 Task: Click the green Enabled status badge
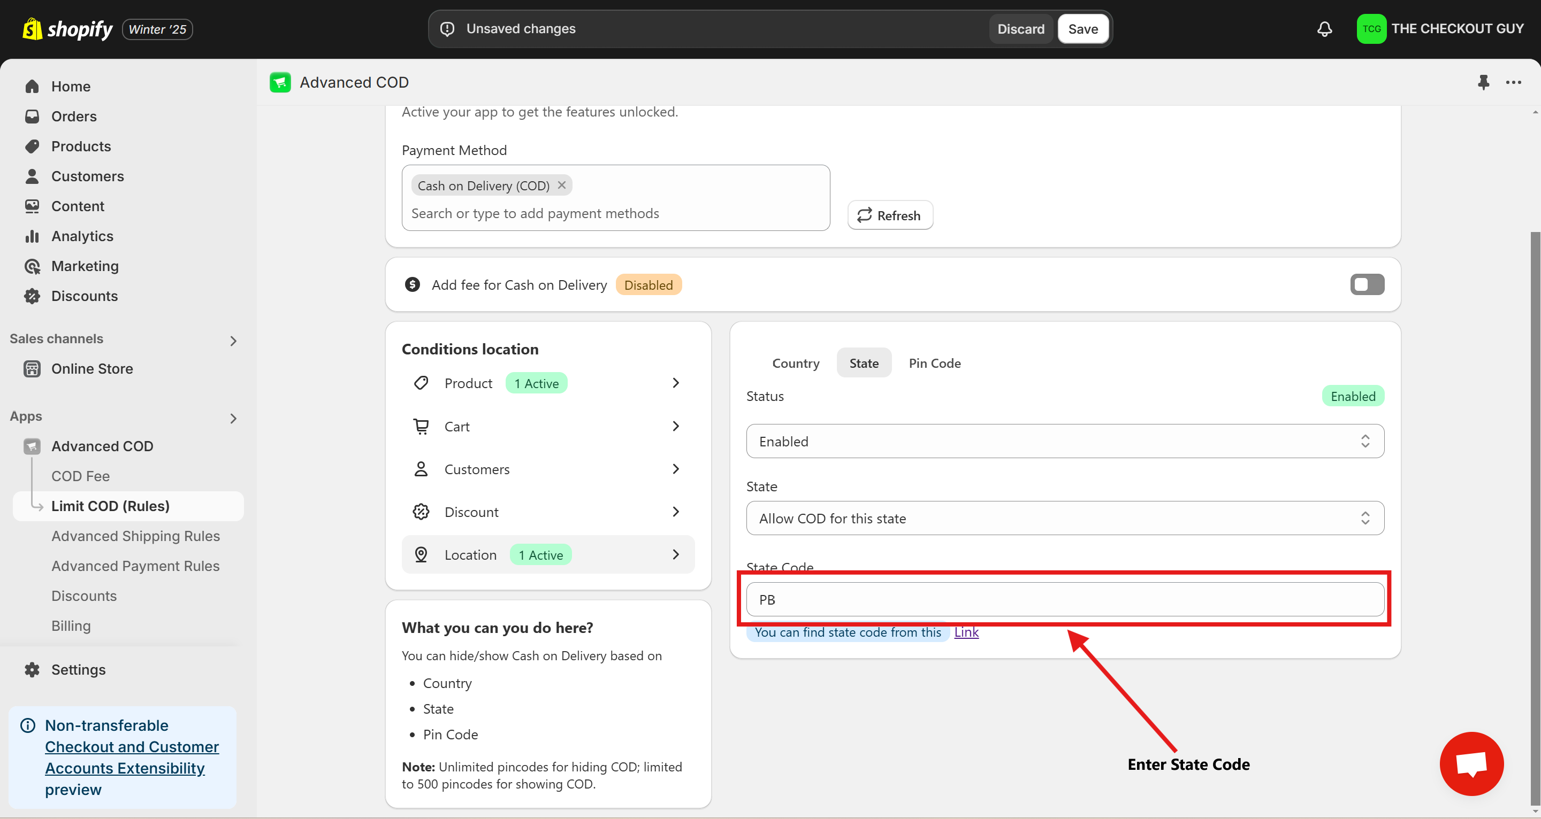pos(1353,396)
